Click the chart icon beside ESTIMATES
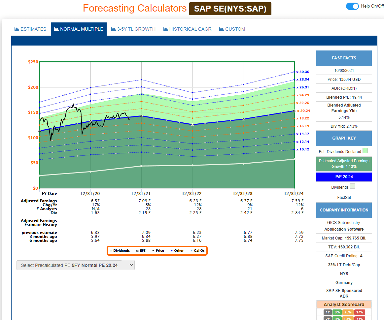Viewport: 384px width, 320px height. tap(16, 29)
